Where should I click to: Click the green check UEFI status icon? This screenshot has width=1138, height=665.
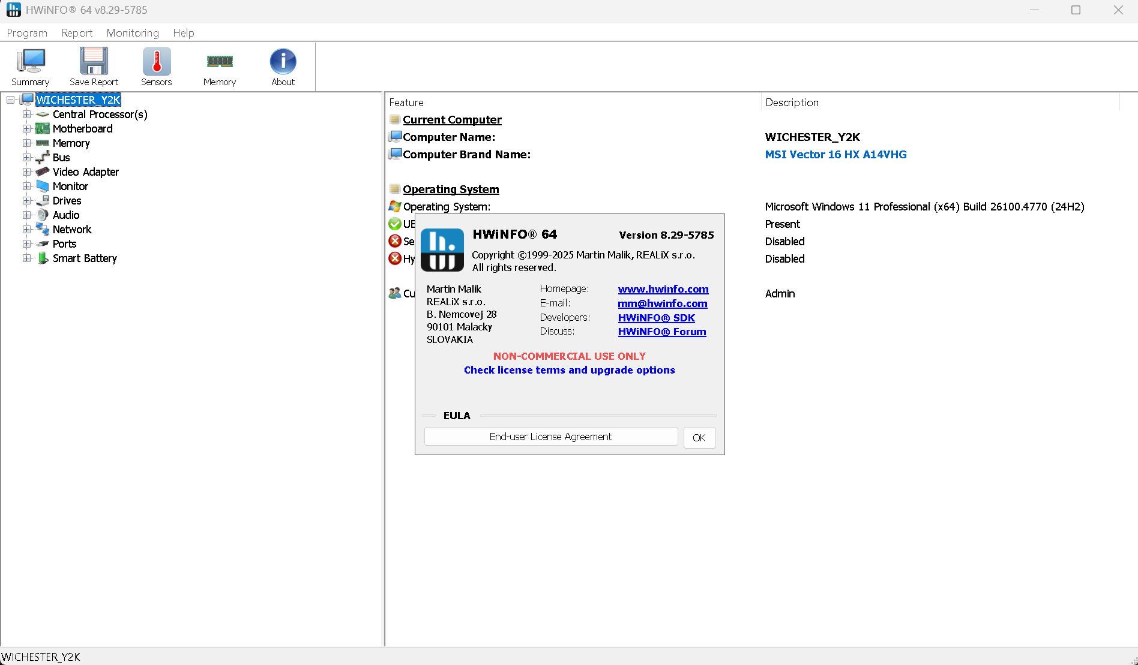(394, 224)
